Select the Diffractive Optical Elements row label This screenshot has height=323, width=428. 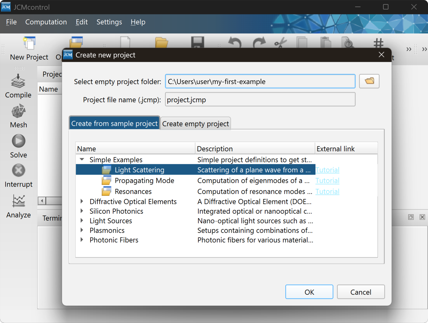pos(133,201)
